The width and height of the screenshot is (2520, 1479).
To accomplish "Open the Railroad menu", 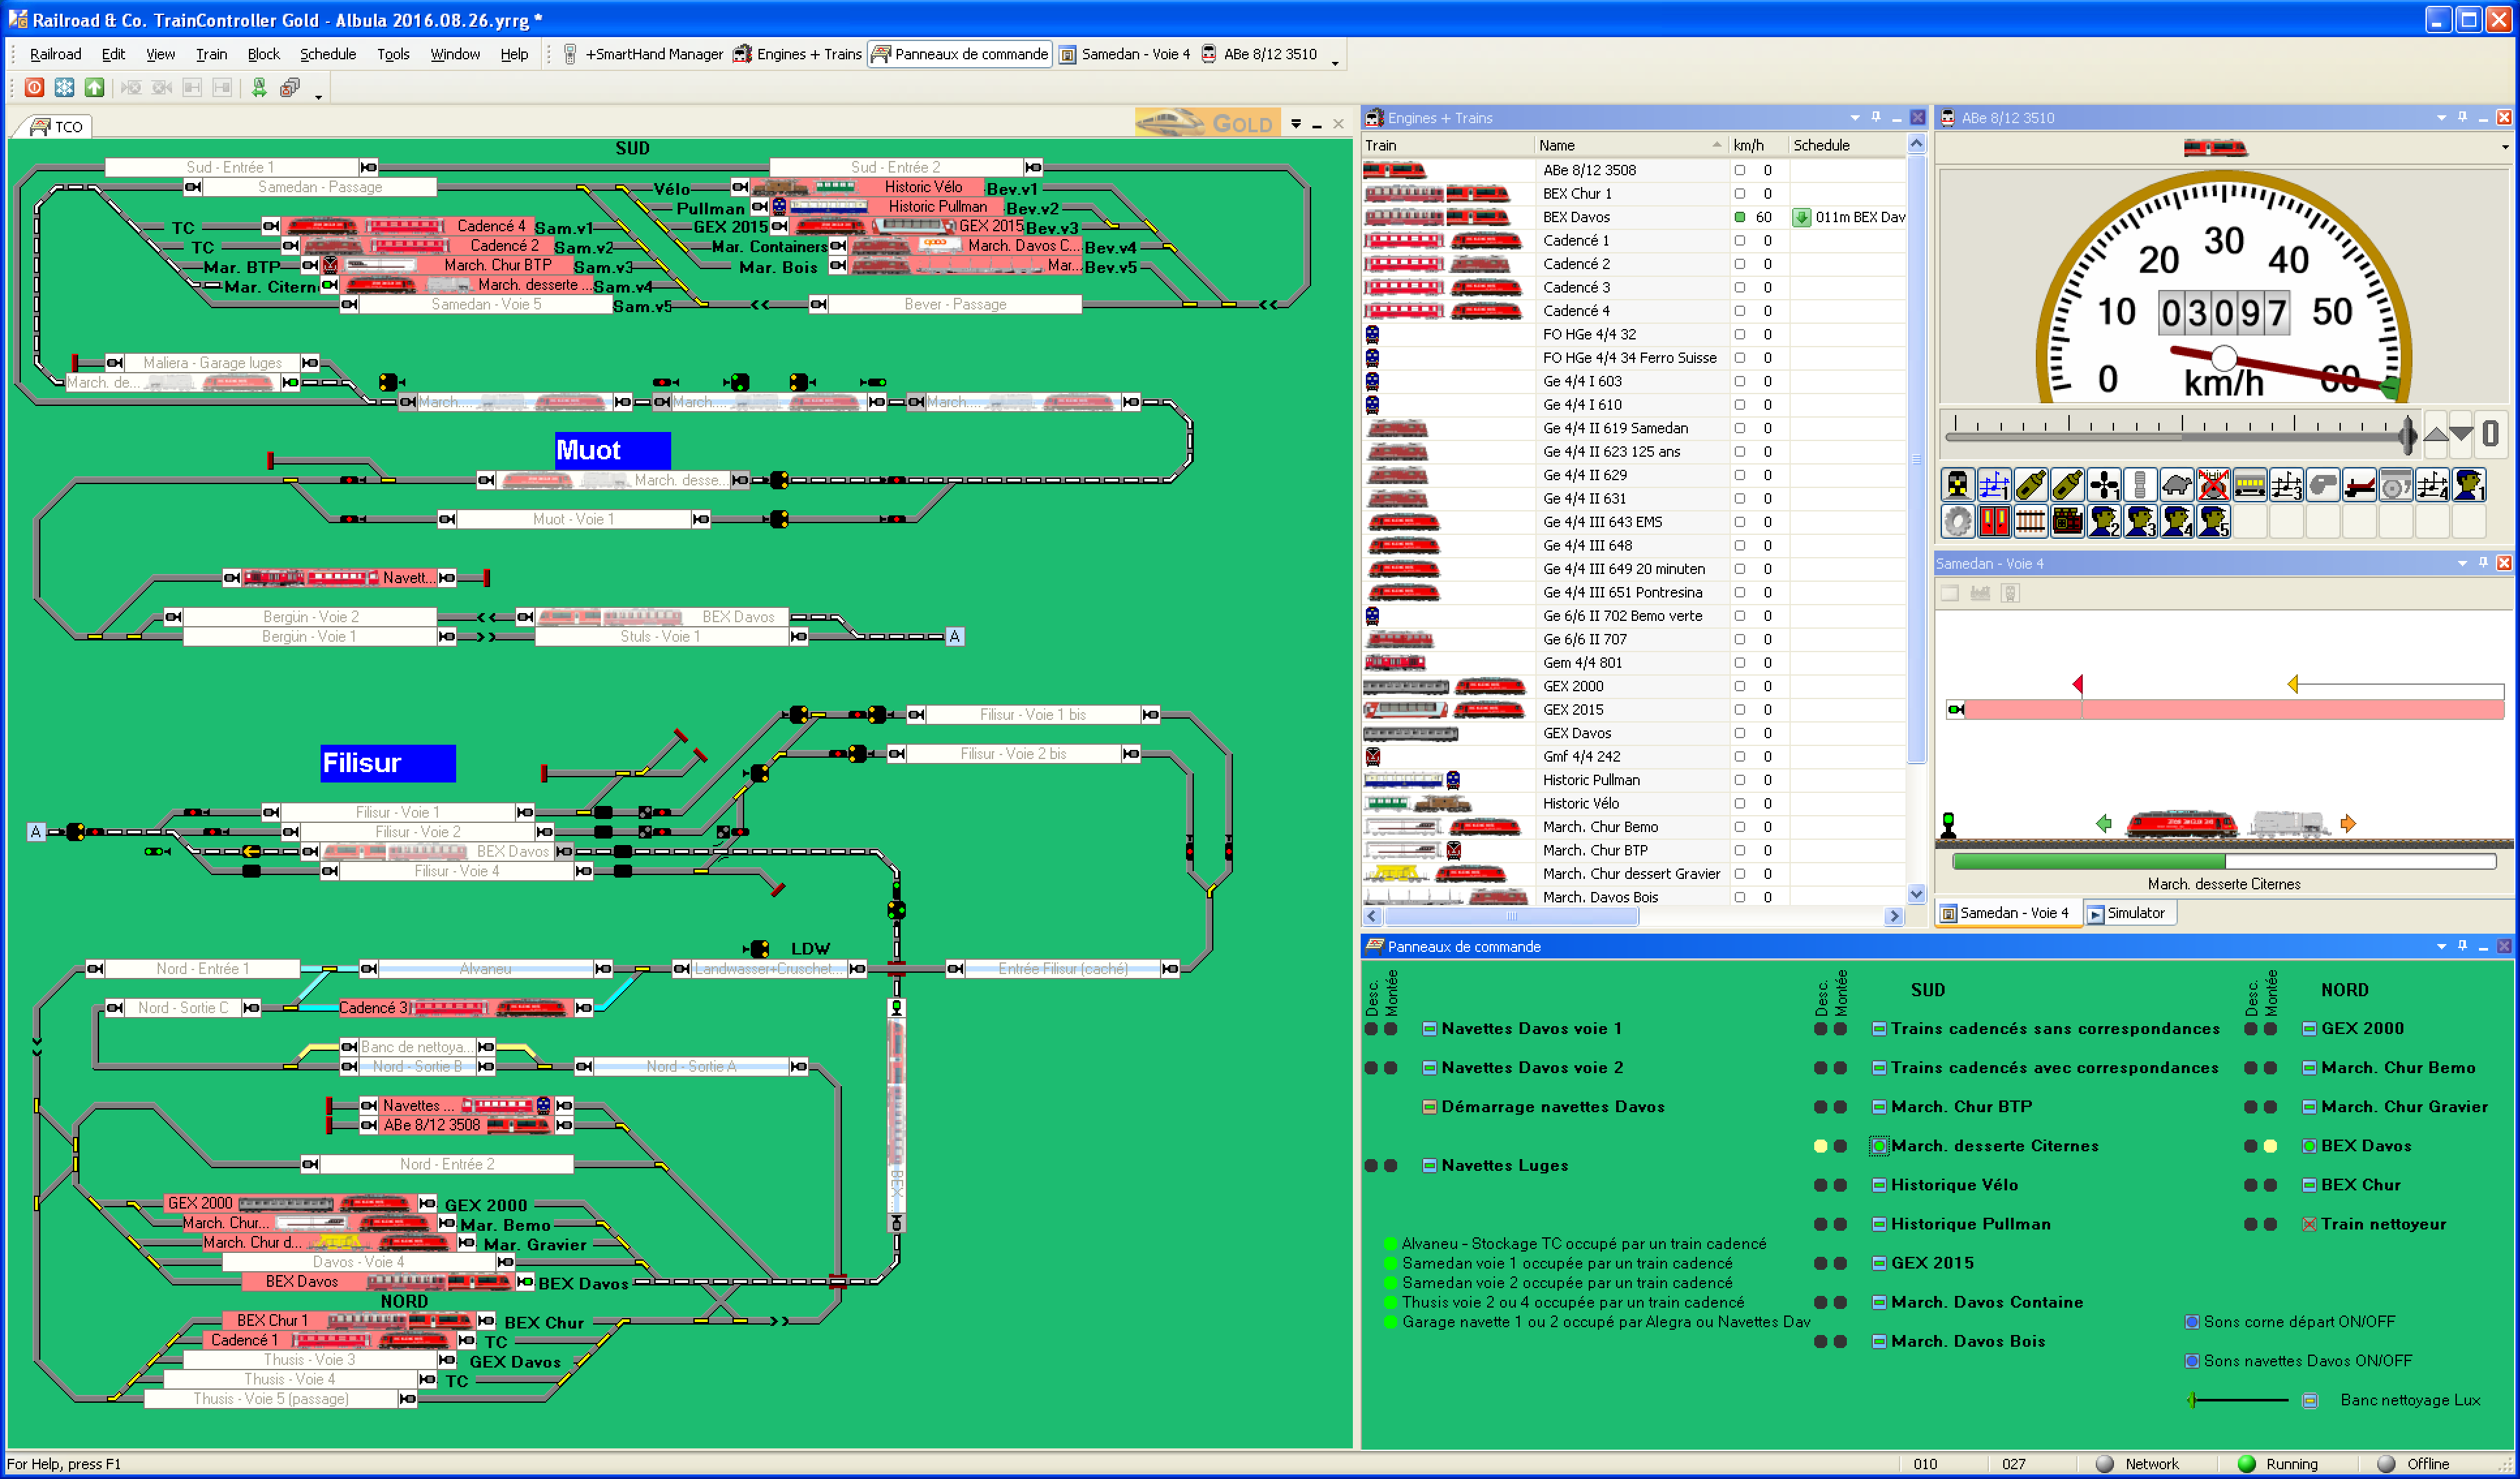I will (55, 54).
